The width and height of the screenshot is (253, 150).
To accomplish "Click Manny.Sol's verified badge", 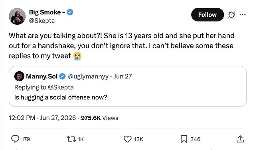I will coord(62,76).
